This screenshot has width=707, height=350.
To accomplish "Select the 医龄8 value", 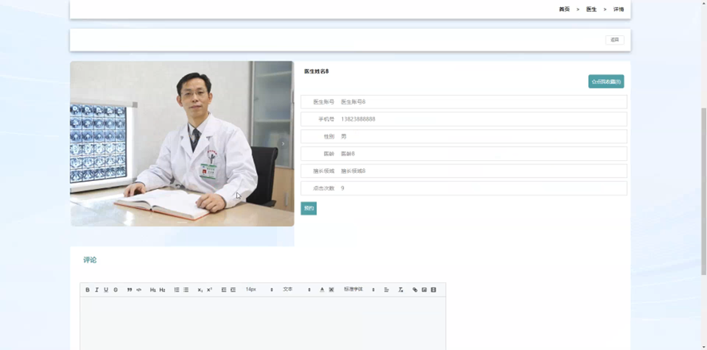I will [x=348, y=154].
